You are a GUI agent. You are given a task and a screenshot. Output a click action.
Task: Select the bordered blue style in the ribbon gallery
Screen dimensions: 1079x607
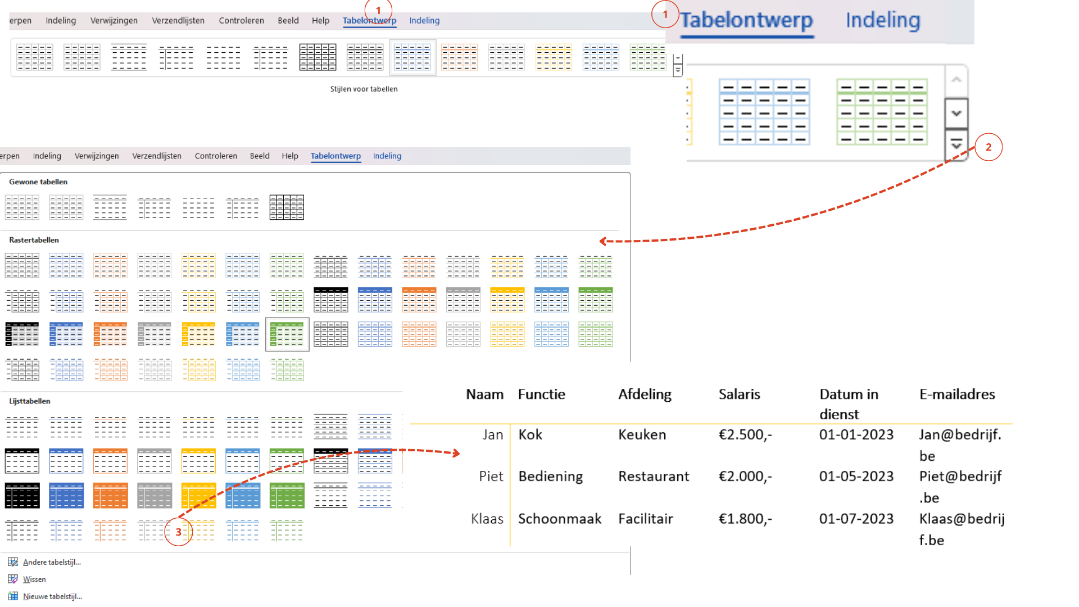tap(412, 57)
